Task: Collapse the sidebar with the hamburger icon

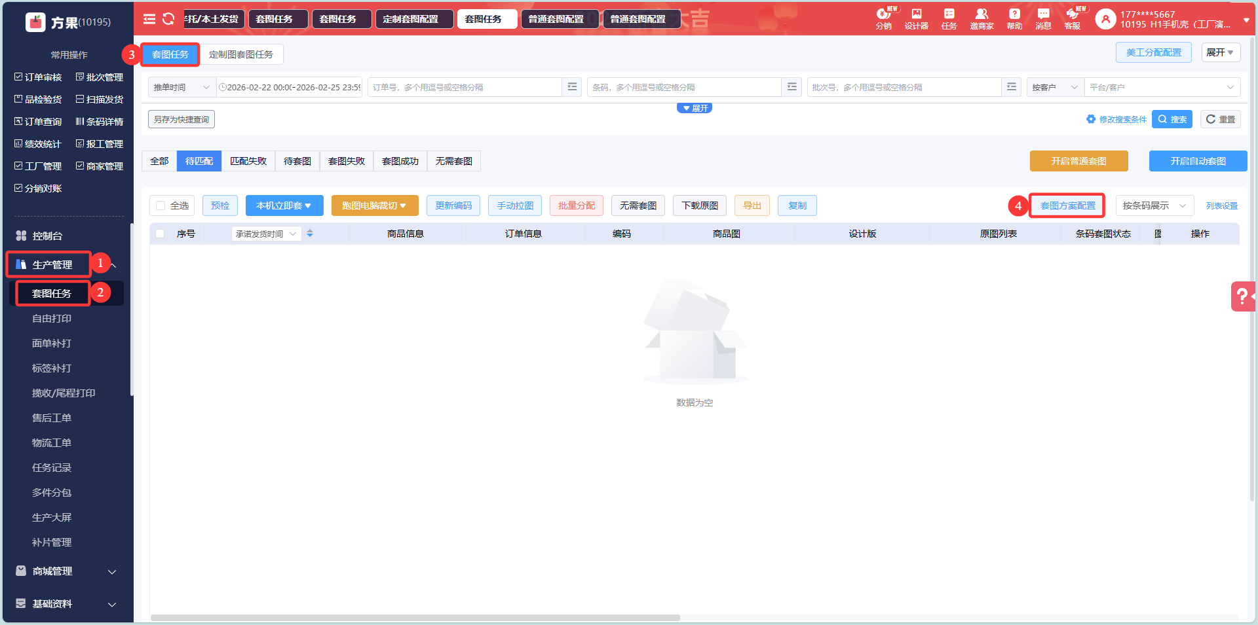Action: 149,19
